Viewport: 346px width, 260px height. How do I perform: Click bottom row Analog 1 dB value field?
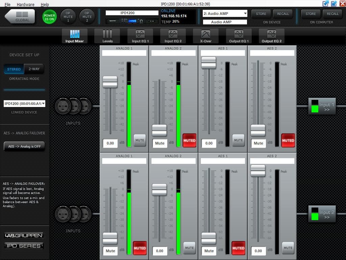coord(110,251)
